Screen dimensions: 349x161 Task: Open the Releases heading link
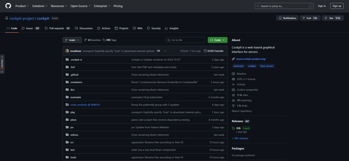click(x=241, y=121)
